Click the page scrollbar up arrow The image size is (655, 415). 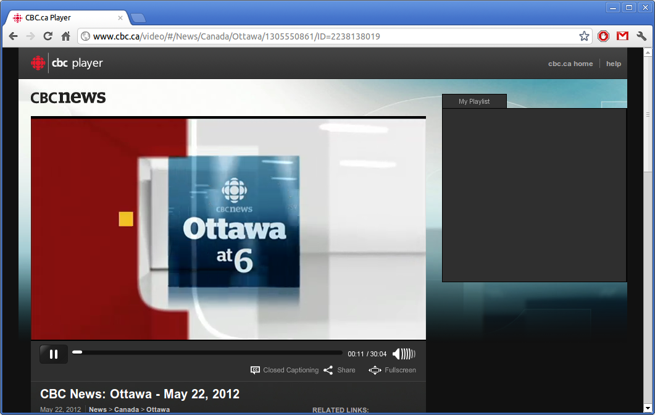click(648, 52)
